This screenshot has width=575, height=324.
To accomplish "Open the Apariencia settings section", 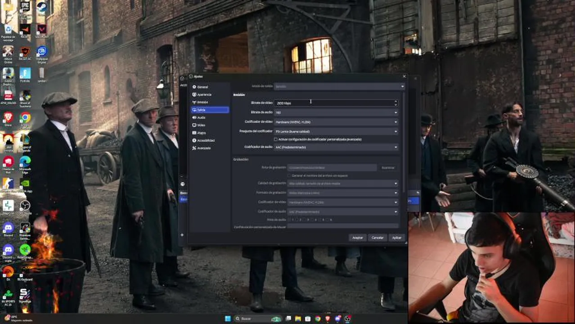I will pyautogui.click(x=210, y=94).
